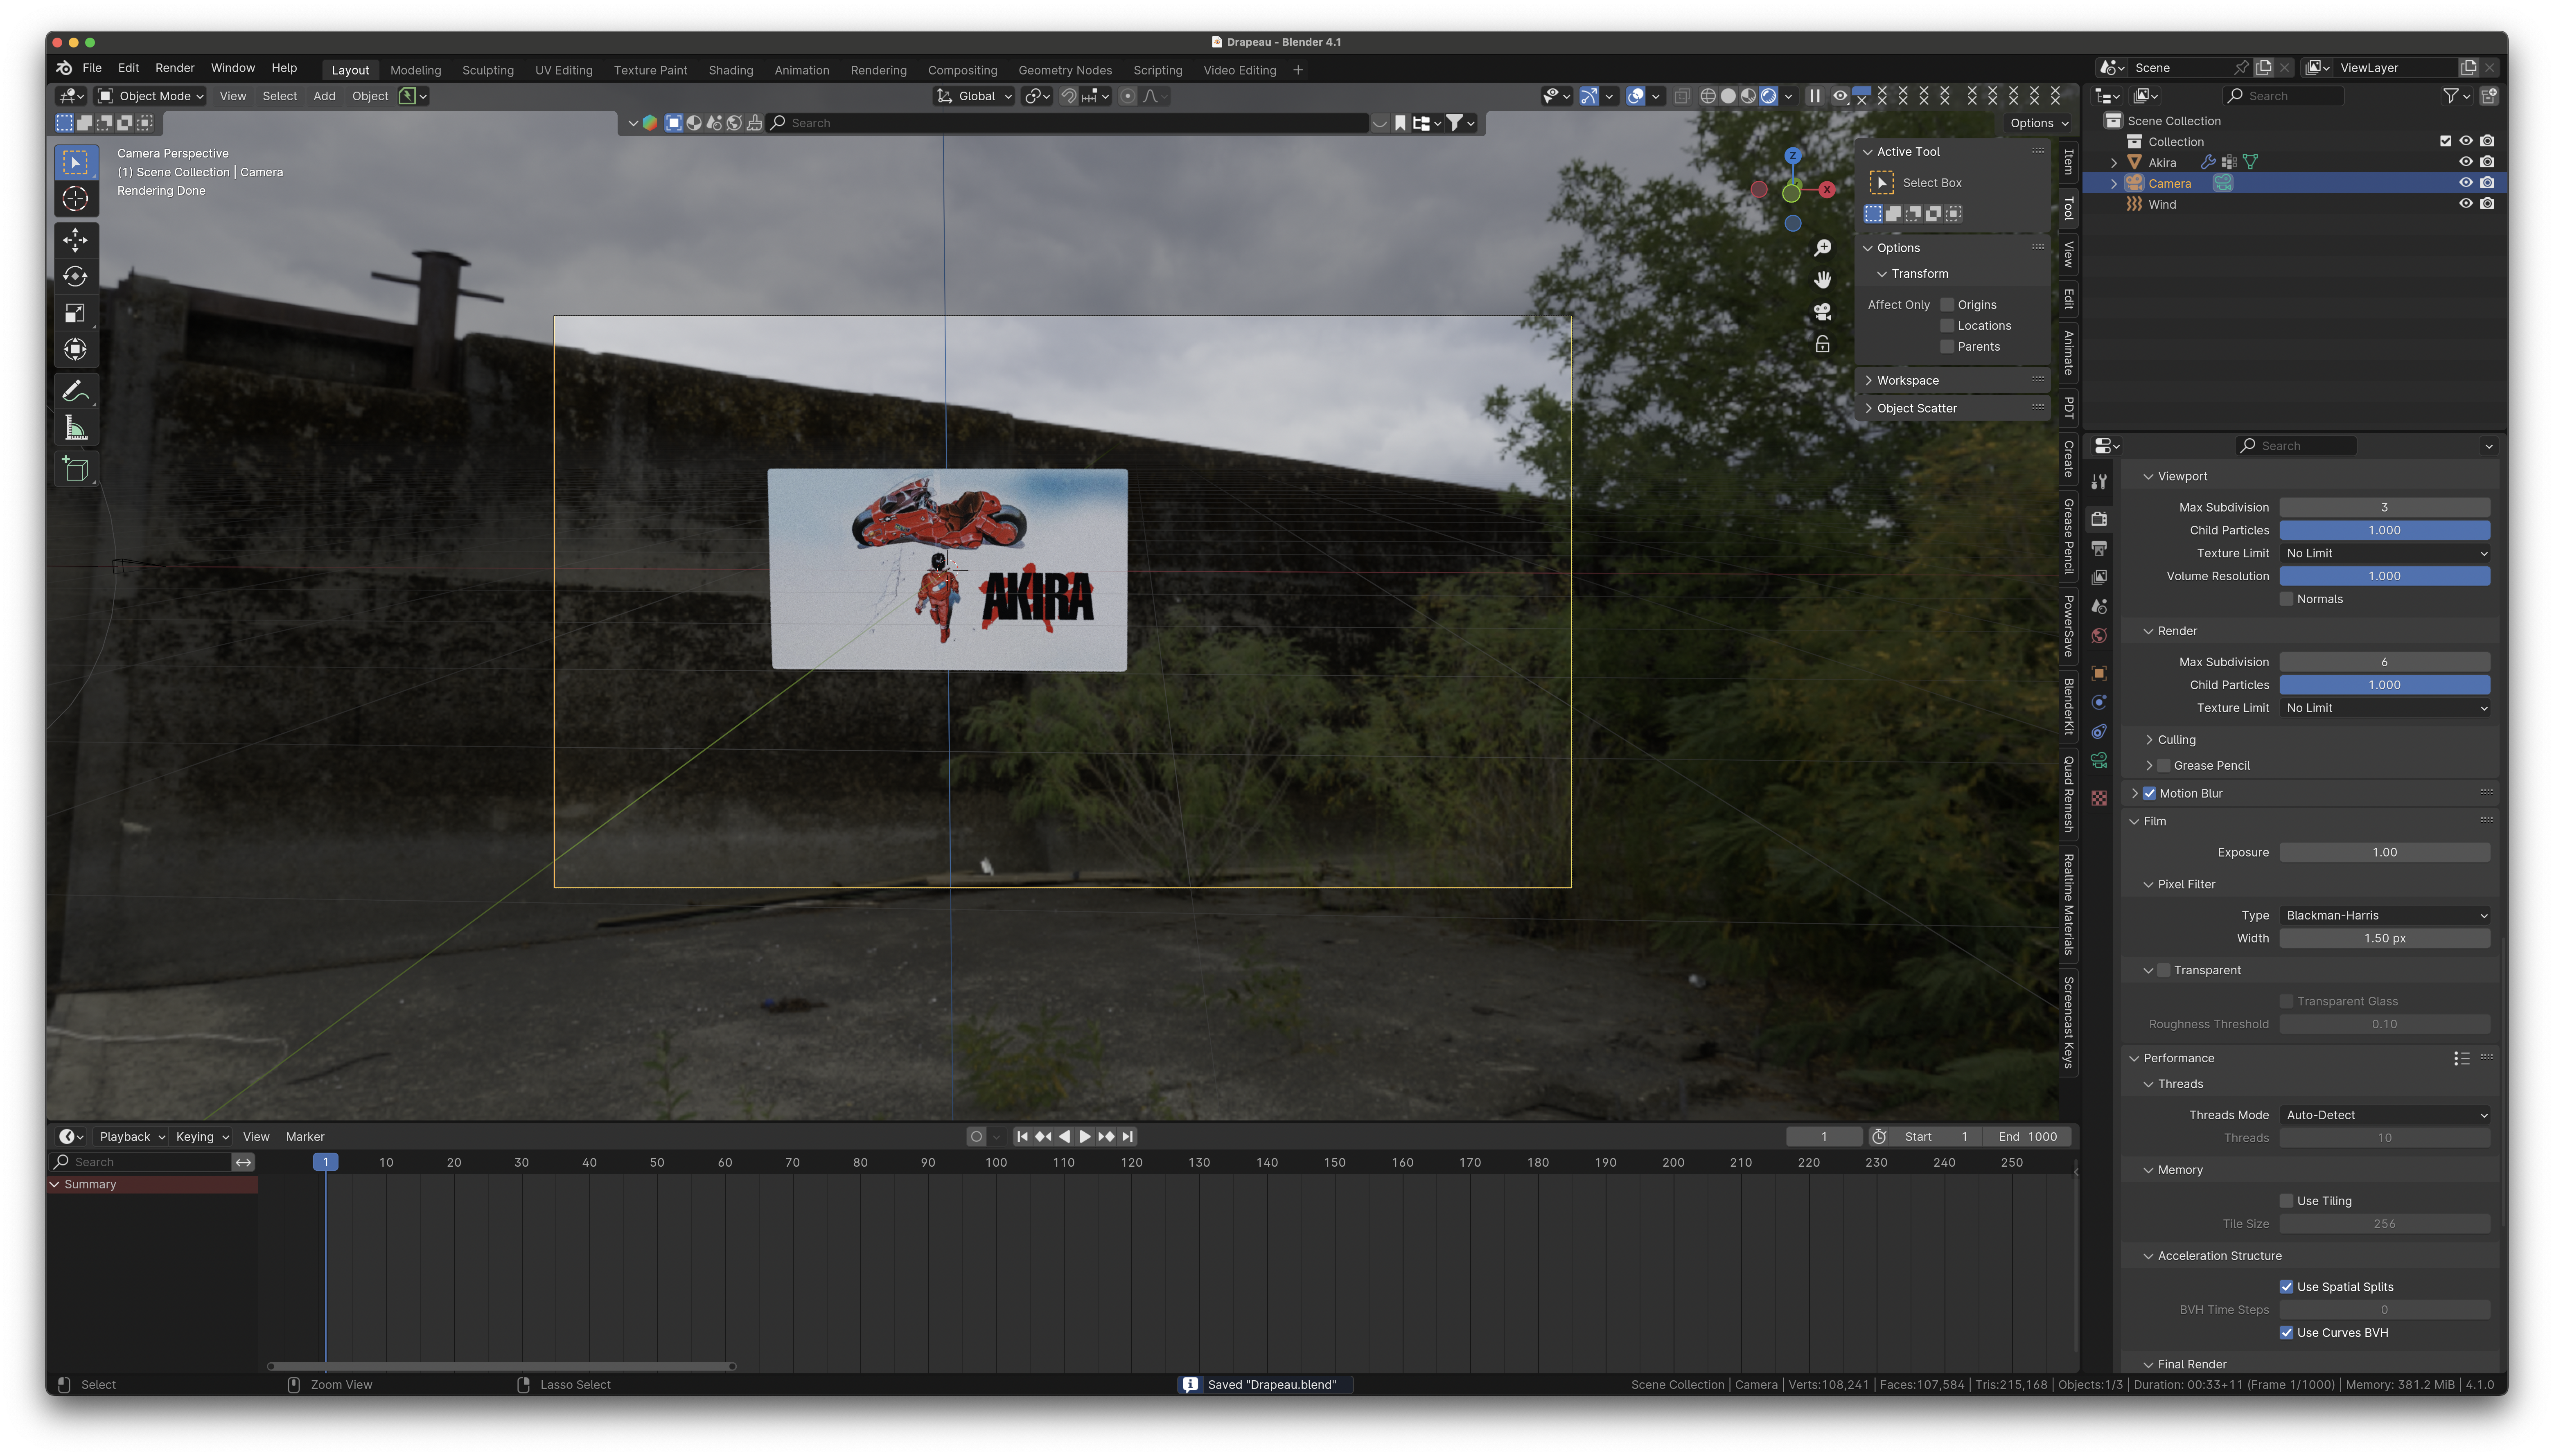Viewport: 2554px width, 1456px height.
Task: Activate the Scale tool
Action: (75, 314)
